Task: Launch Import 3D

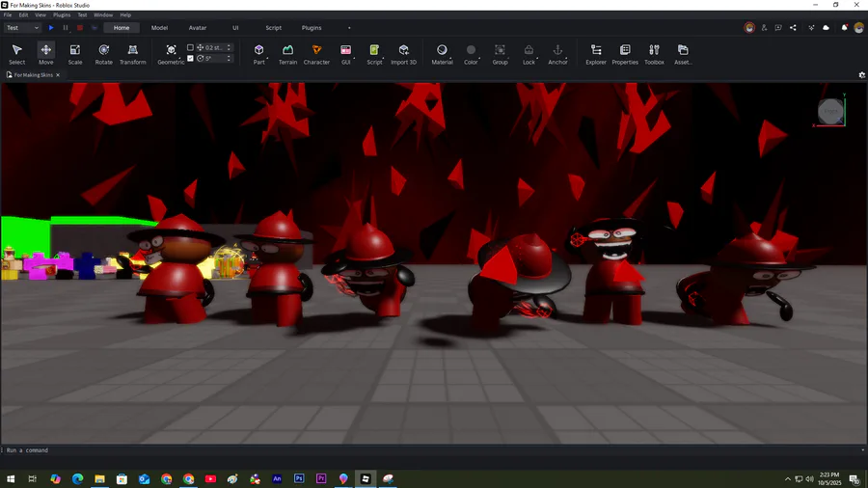Action: (x=403, y=54)
